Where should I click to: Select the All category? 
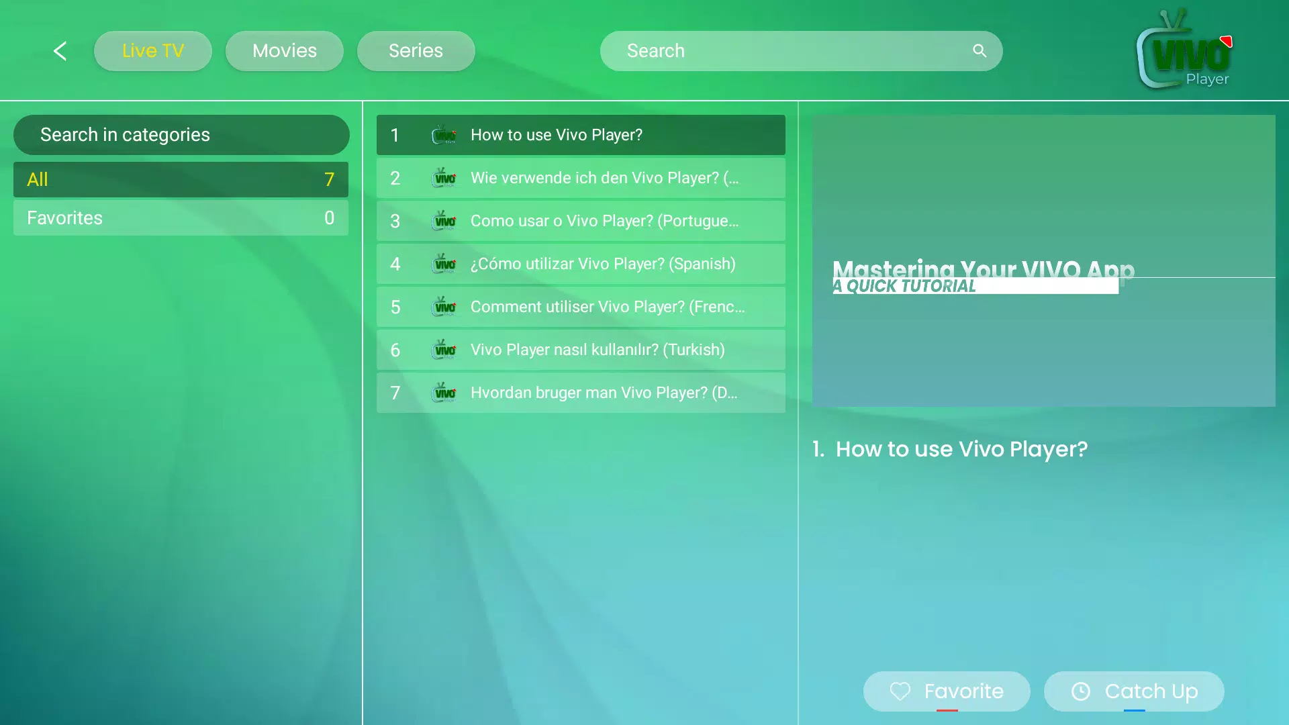181,179
